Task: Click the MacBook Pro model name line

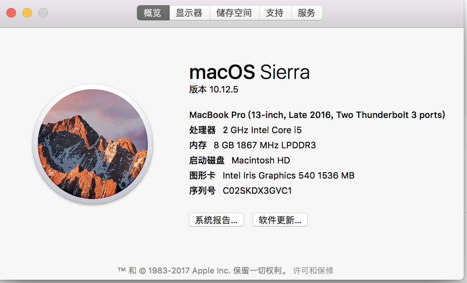Action: (317, 115)
